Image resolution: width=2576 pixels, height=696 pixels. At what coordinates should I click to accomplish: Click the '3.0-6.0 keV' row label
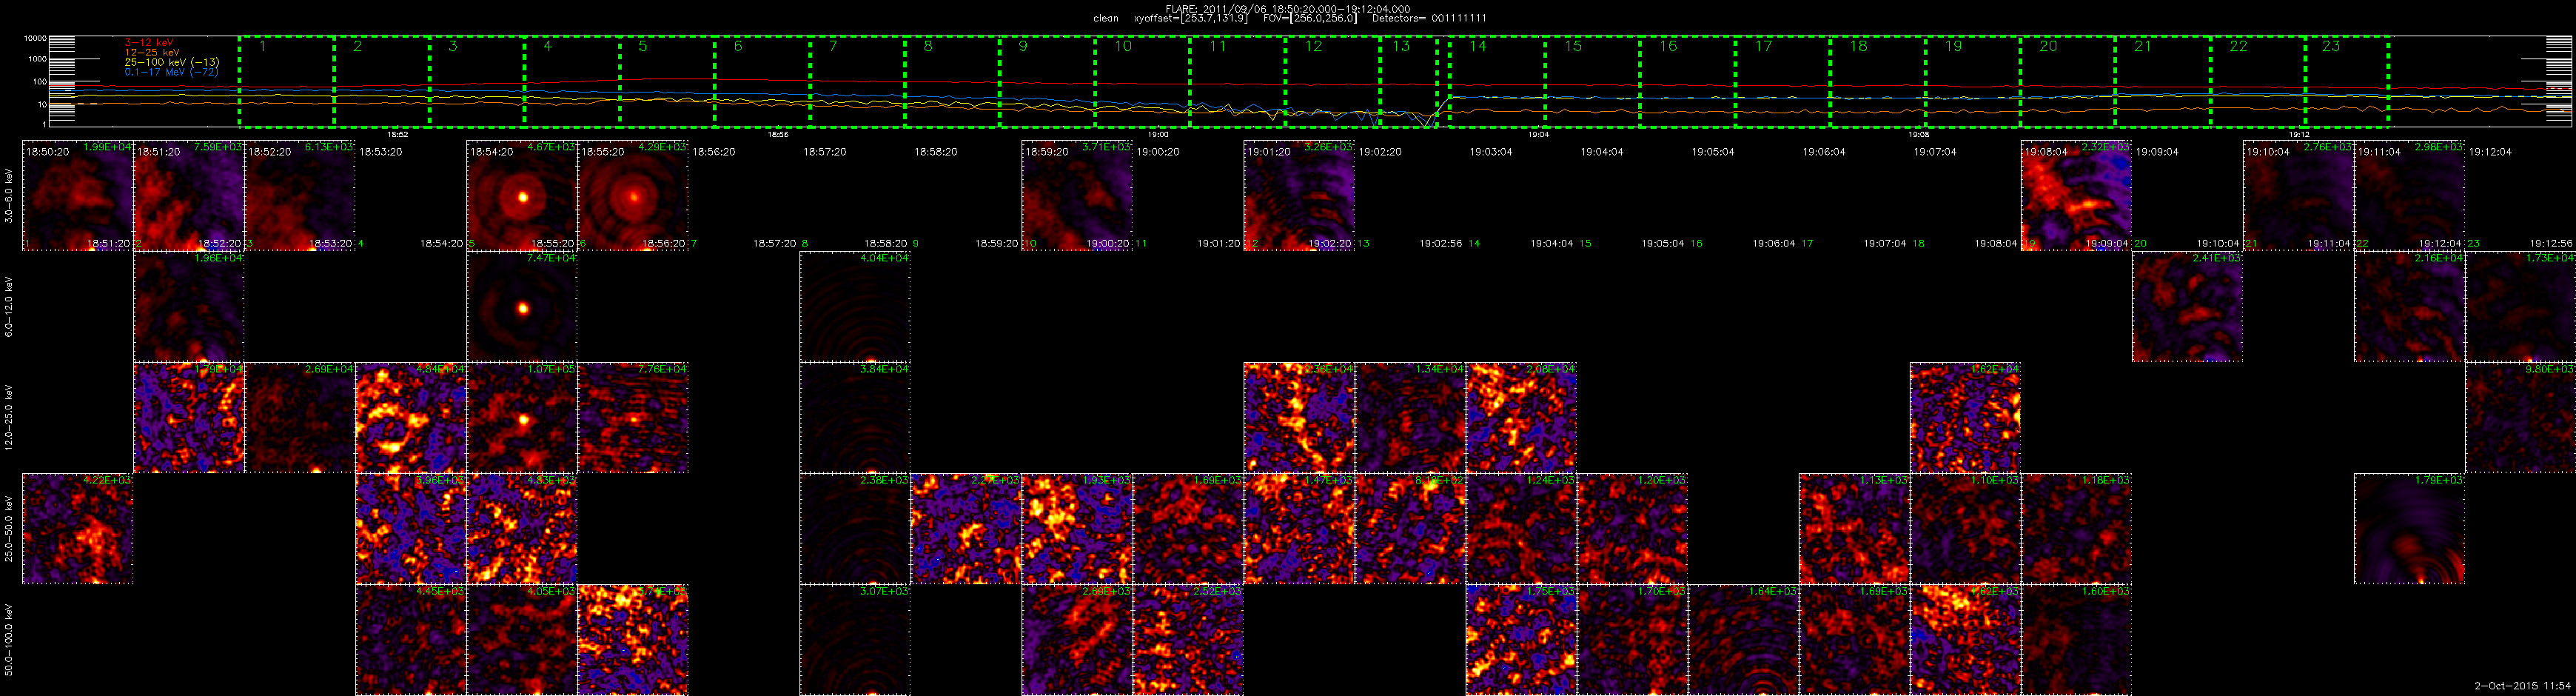(x=10, y=196)
